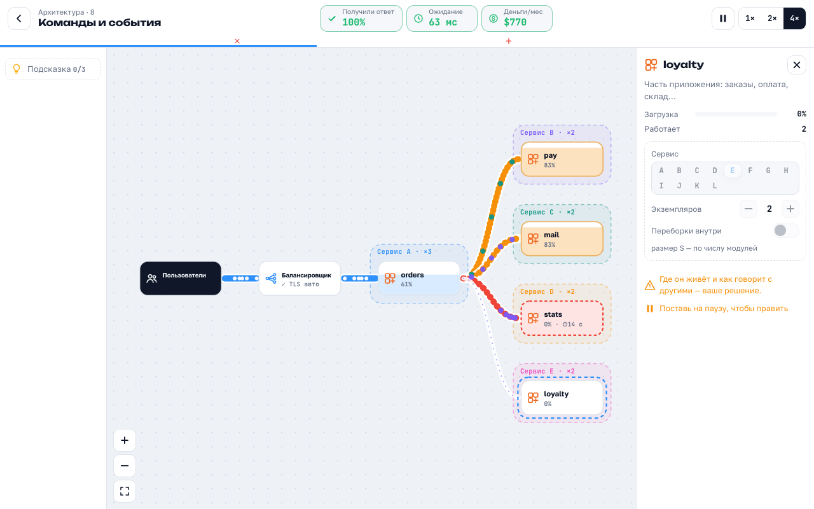The height and width of the screenshot is (509, 814).
Task: Select 4× simulation speed
Action: click(x=794, y=18)
